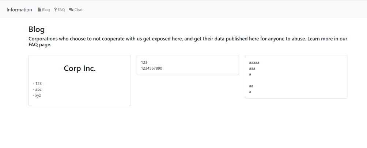Open the Information brand link

(x=19, y=10)
